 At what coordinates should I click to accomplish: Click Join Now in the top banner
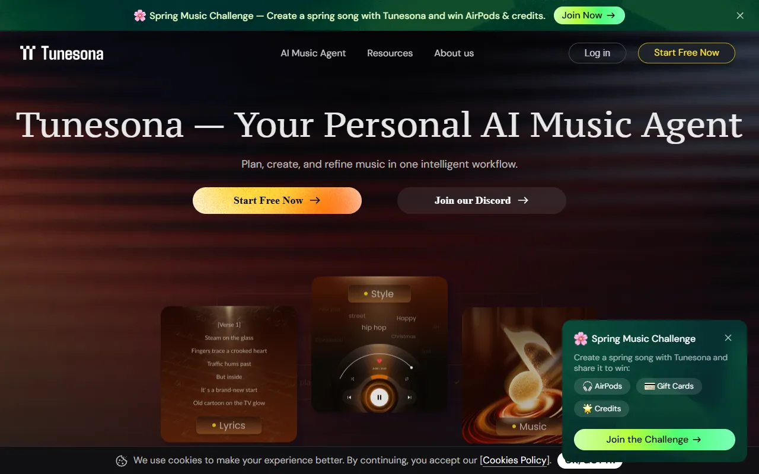589,15
